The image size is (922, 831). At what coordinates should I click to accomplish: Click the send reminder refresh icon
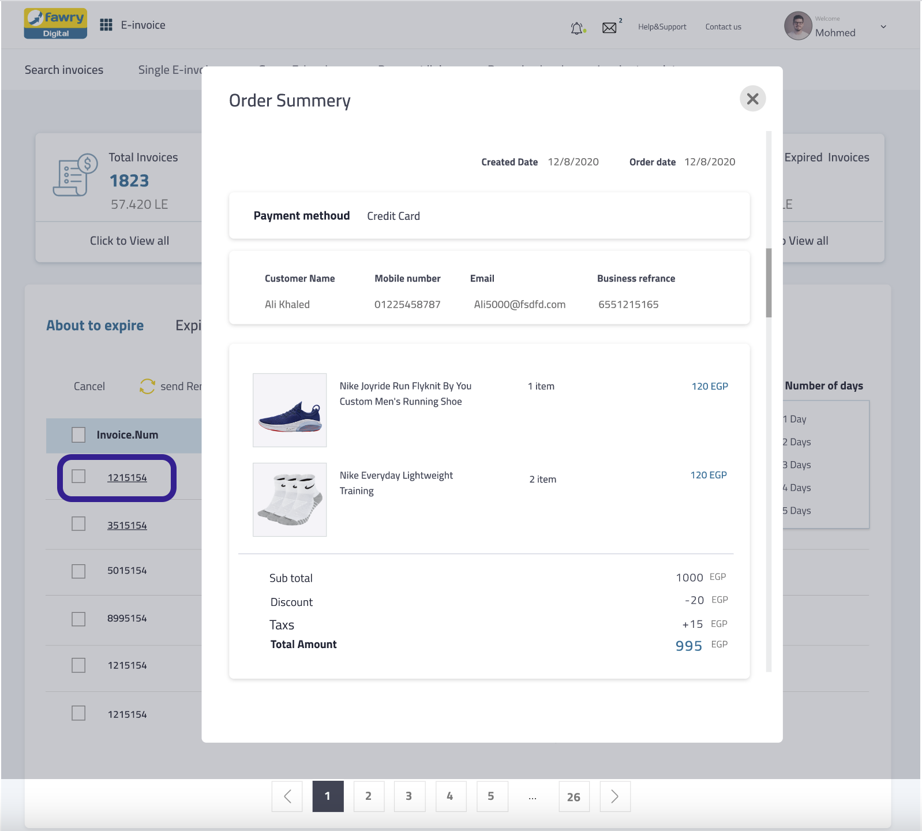[147, 386]
